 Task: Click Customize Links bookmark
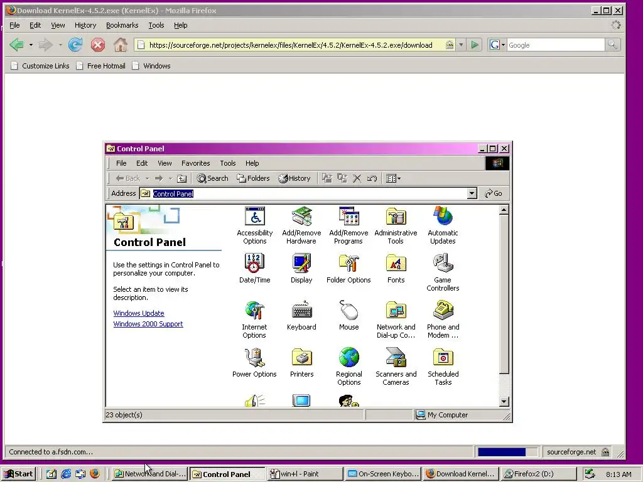point(40,65)
